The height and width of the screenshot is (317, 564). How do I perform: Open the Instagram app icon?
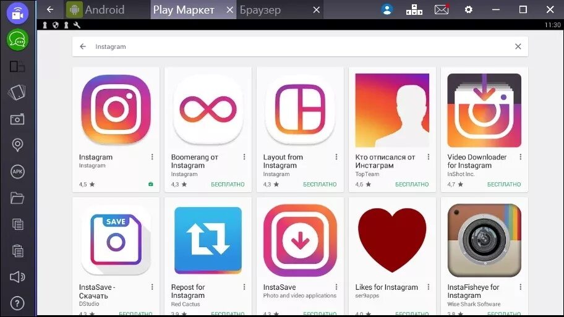click(116, 109)
